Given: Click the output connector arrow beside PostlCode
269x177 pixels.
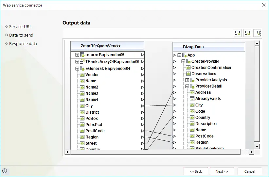Looking at the screenshot, I should pyautogui.click(x=143, y=131).
